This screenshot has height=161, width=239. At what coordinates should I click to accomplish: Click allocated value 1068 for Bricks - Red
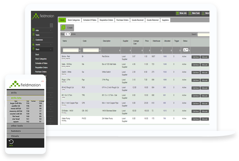pyautogui.click(x=165, y=56)
